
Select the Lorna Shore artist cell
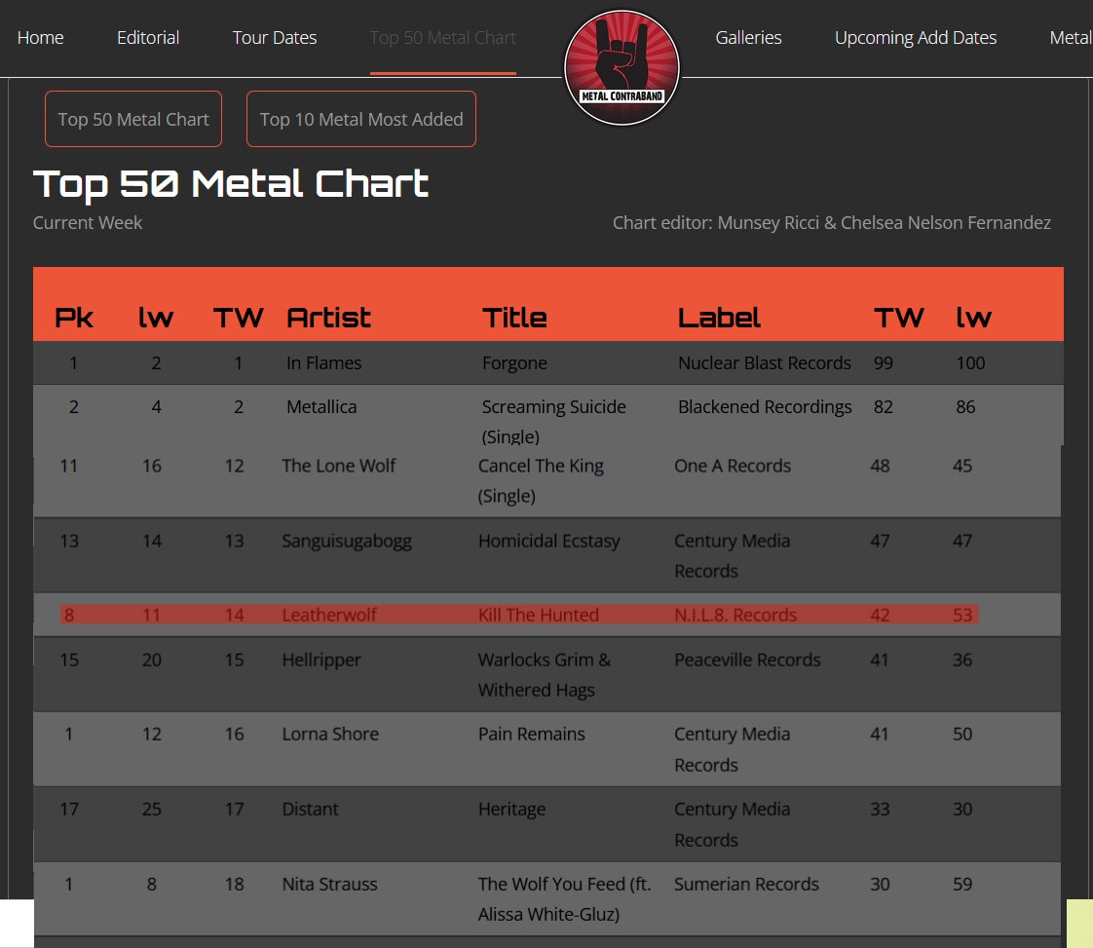pos(330,734)
